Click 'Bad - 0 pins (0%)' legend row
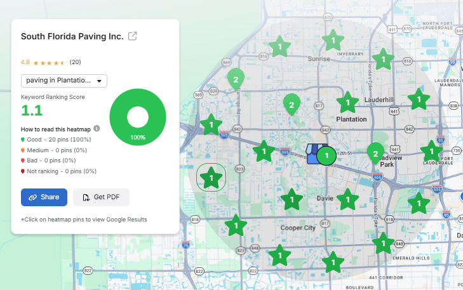The image size is (463, 290). click(48, 161)
